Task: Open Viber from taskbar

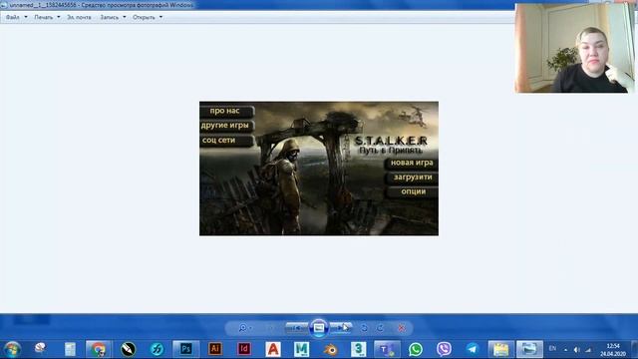Action: pyautogui.click(x=444, y=349)
